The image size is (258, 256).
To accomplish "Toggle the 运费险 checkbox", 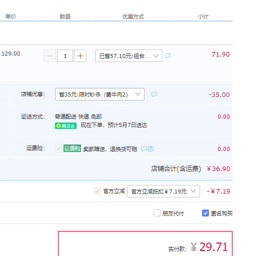I will point(58,148).
